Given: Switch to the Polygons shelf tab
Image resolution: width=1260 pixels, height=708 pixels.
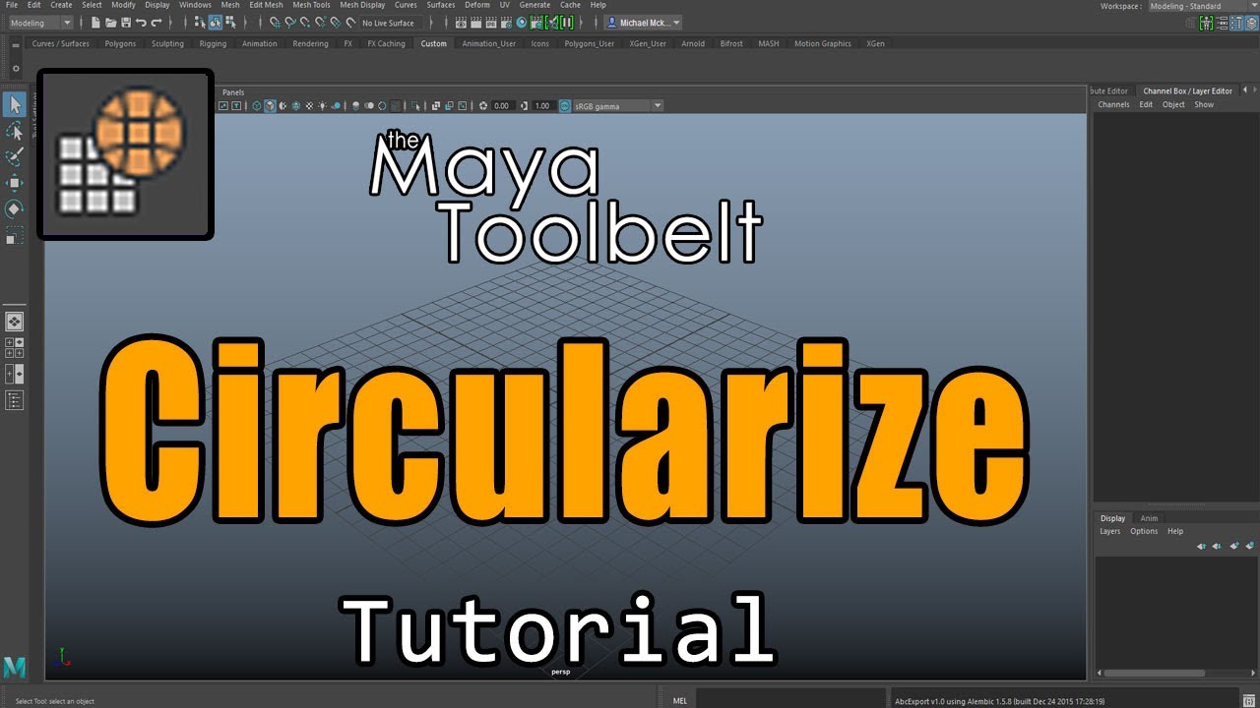Looking at the screenshot, I should 120,44.
